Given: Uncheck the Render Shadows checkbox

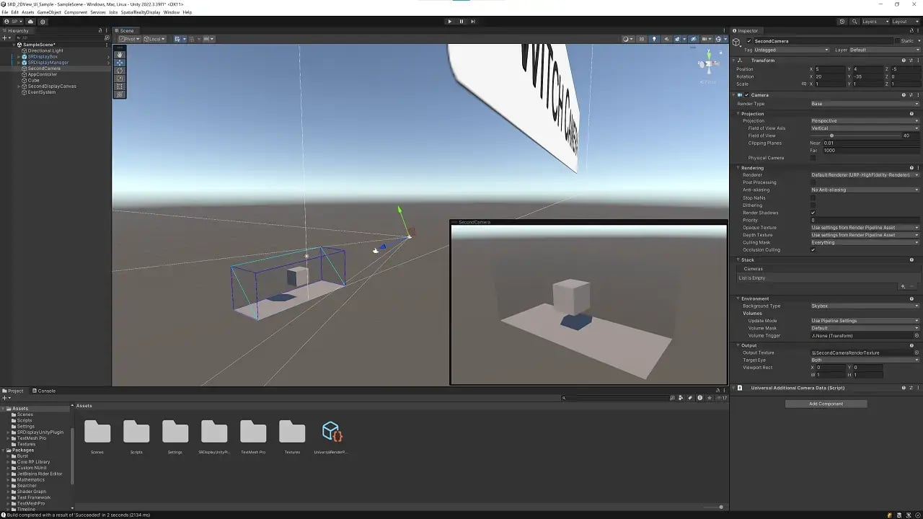Looking at the screenshot, I should click(x=813, y=213).
